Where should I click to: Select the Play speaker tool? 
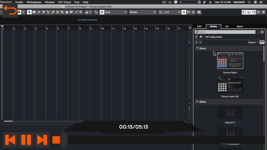click(81, 12)
